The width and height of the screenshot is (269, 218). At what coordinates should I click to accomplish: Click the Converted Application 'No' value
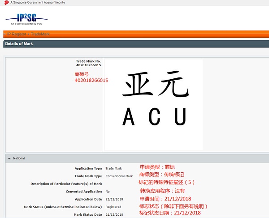click(108, 192)
